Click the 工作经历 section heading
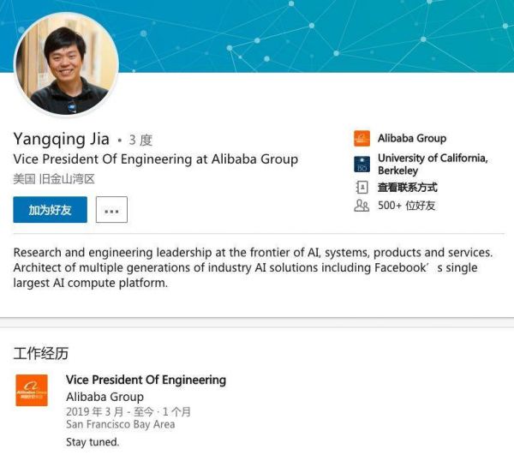514x455 pixels. (x=40, y=353)
